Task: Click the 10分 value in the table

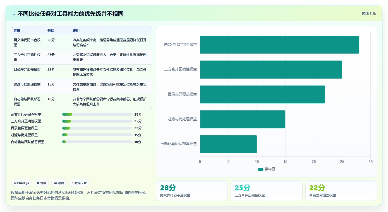Action: tap(51, 99)
